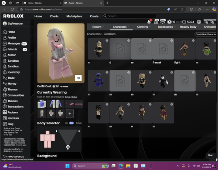
Task: Open the Chat button at bottom right
Action: 210,155
